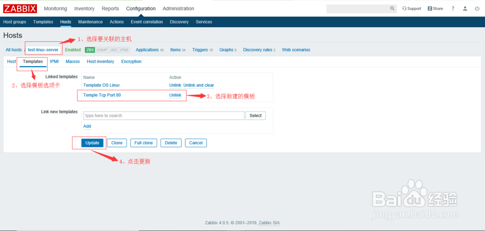Open the Configuration menu
This screenshot has width=485, height=231.
(141, 9)
